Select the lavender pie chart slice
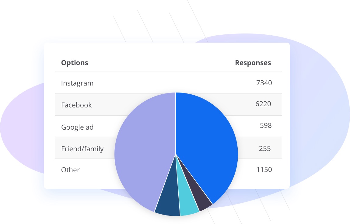Viewport: 350px width, 224px height. coord(143,152)
